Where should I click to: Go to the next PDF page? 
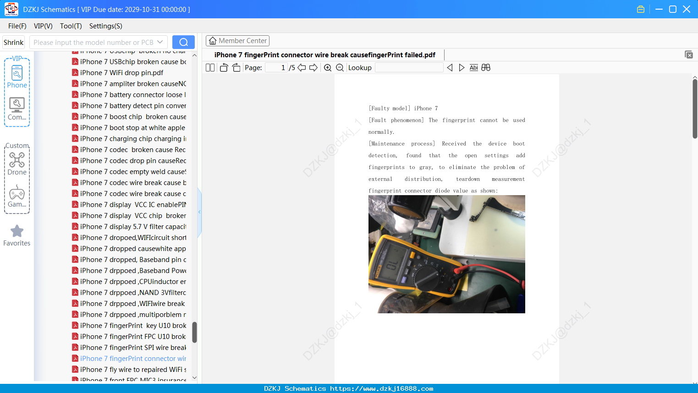pyautogui.click(x=313, y=68)
